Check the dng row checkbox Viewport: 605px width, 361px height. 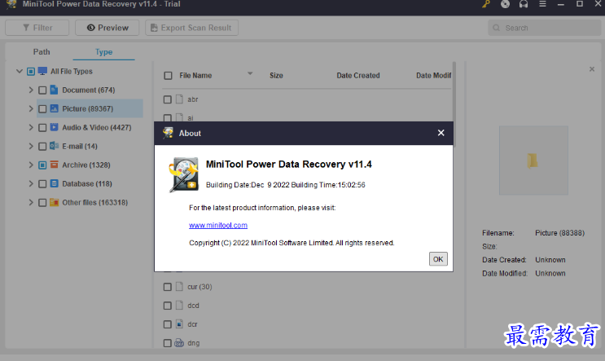tap(167, 343)
